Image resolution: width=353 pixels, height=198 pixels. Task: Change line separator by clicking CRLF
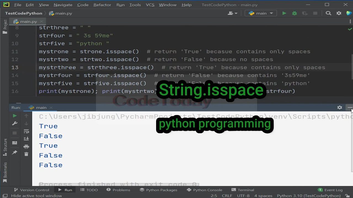227,196
